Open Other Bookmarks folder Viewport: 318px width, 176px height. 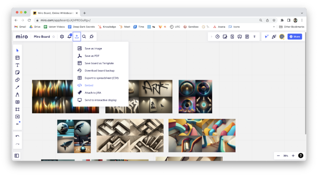[x=292, y=27]
